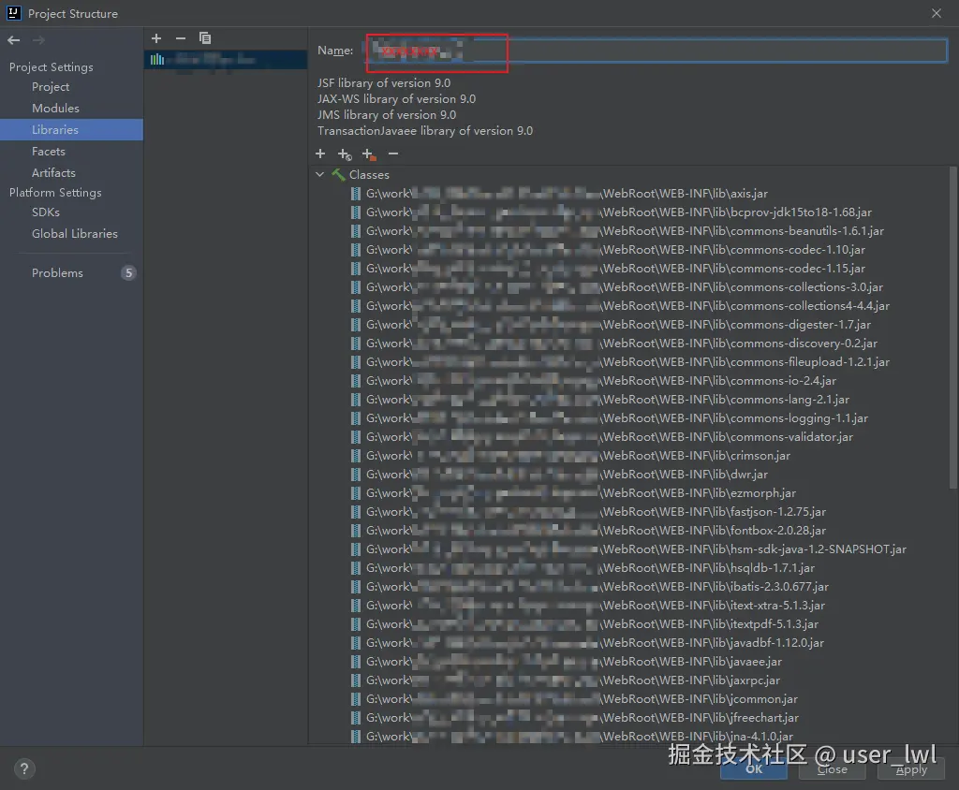
Task: Click jar icon beside axis.jar
Action: [x=355, y=193]
